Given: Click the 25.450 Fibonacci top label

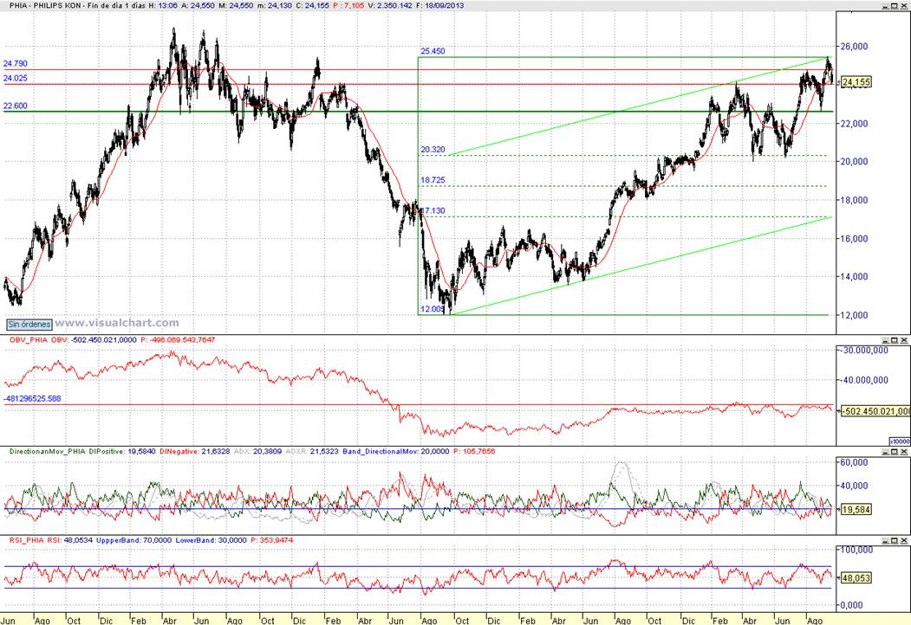Looking at the screenshot, I should [433, 51].
